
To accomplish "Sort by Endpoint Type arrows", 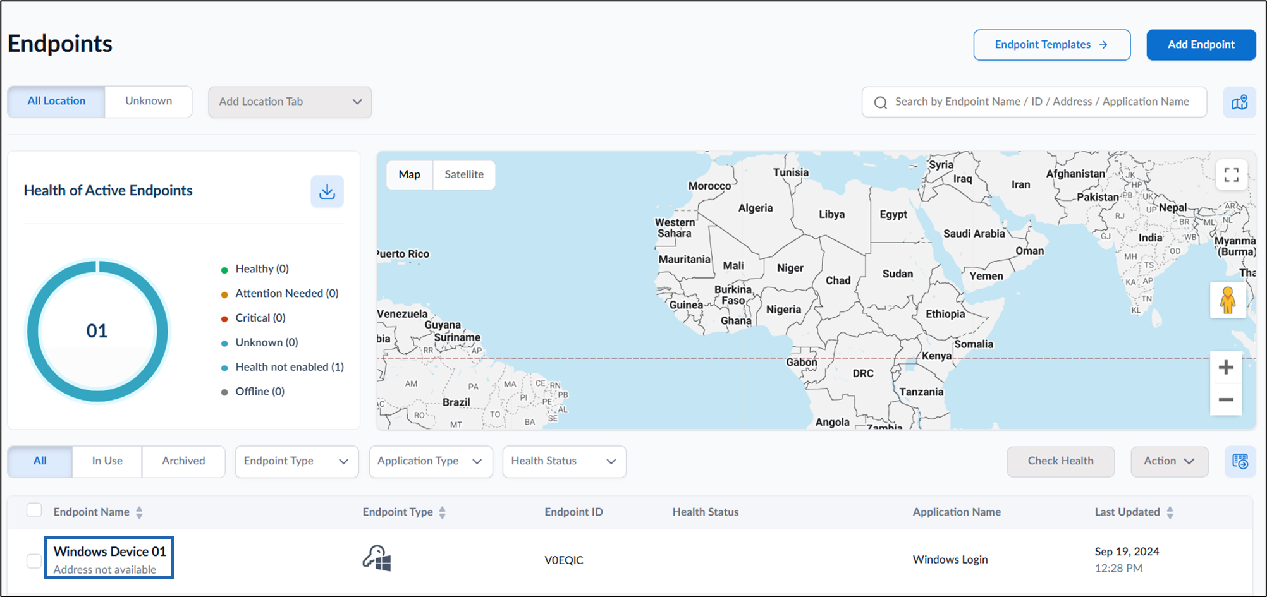I will 443,512.
